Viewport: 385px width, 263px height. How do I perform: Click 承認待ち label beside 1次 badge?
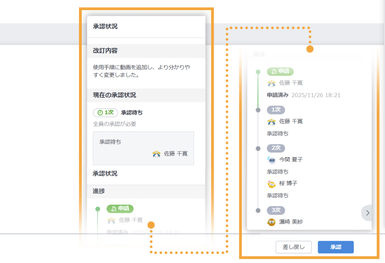pos(132,113)
